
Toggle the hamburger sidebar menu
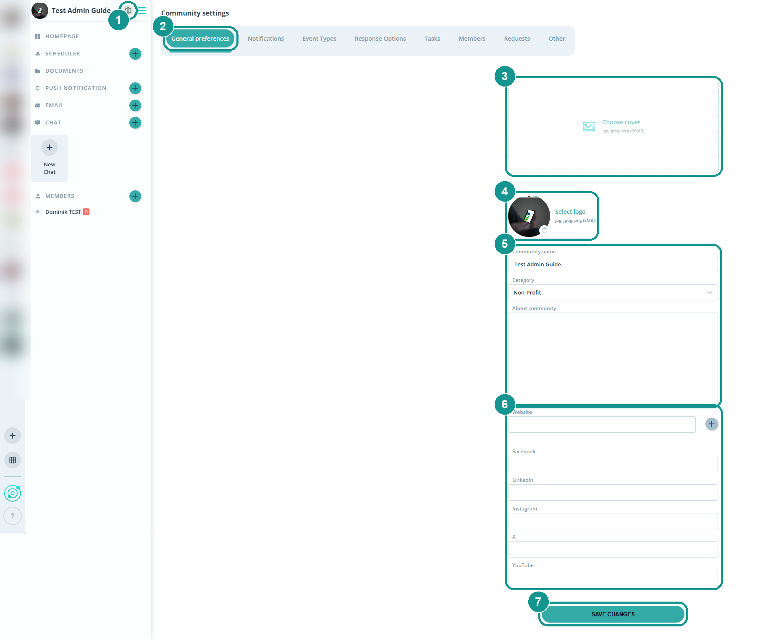tap(142, 11)
